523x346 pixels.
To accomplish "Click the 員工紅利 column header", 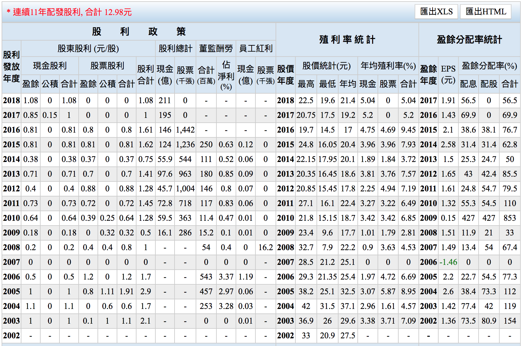I will [x=256, y=49].
